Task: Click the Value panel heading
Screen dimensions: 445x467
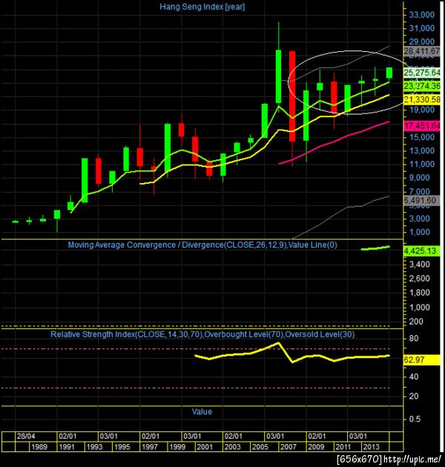Action: click(202, 411)
